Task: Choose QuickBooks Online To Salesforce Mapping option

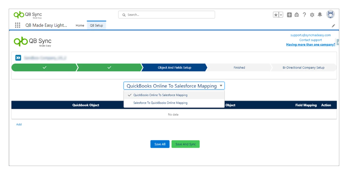Action: [x=174, y=95]
